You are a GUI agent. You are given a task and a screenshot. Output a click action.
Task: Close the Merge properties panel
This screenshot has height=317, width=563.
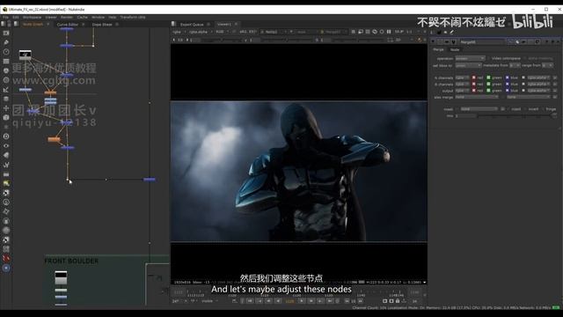coord(558,42)
